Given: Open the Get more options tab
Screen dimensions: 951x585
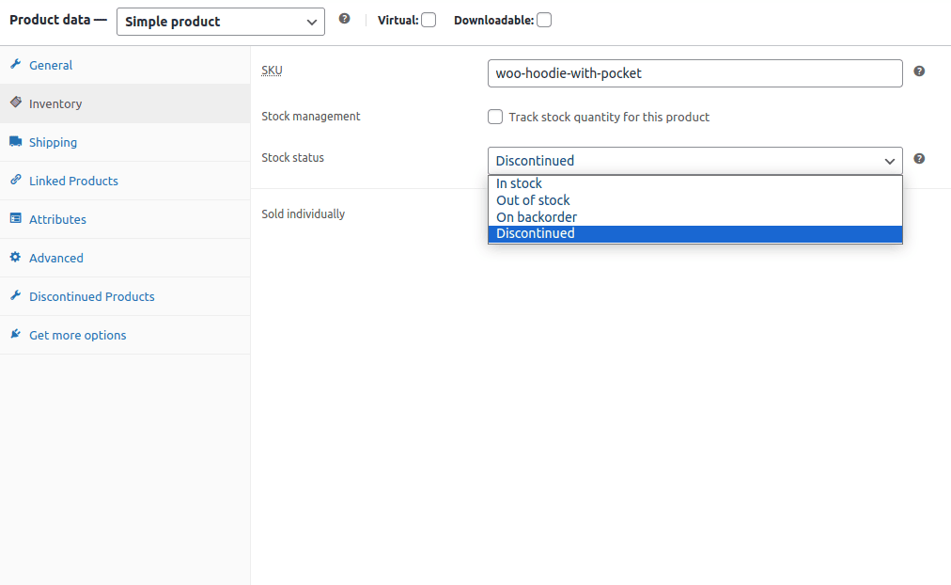Looking at the screenshot, I should tap(77, 335).
